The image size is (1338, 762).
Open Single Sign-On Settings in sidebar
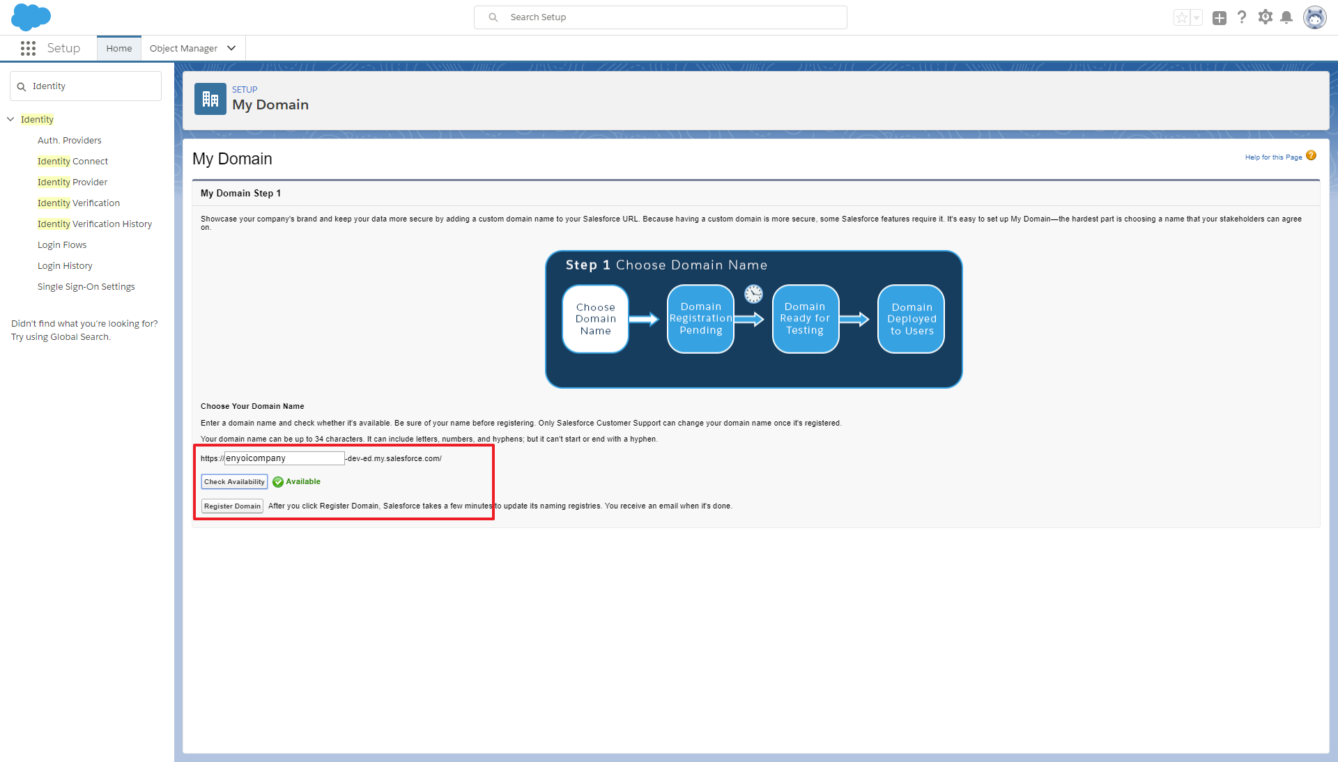86,286
